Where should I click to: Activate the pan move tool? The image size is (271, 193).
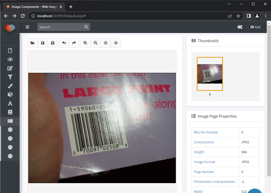click(116, 43)
